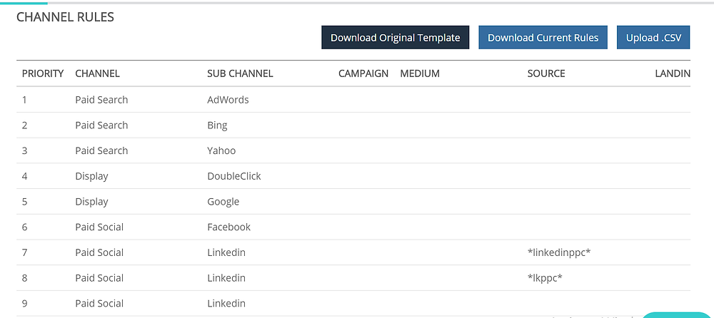
Task: Click priority number 9 cell
Action: coord(24,304)
